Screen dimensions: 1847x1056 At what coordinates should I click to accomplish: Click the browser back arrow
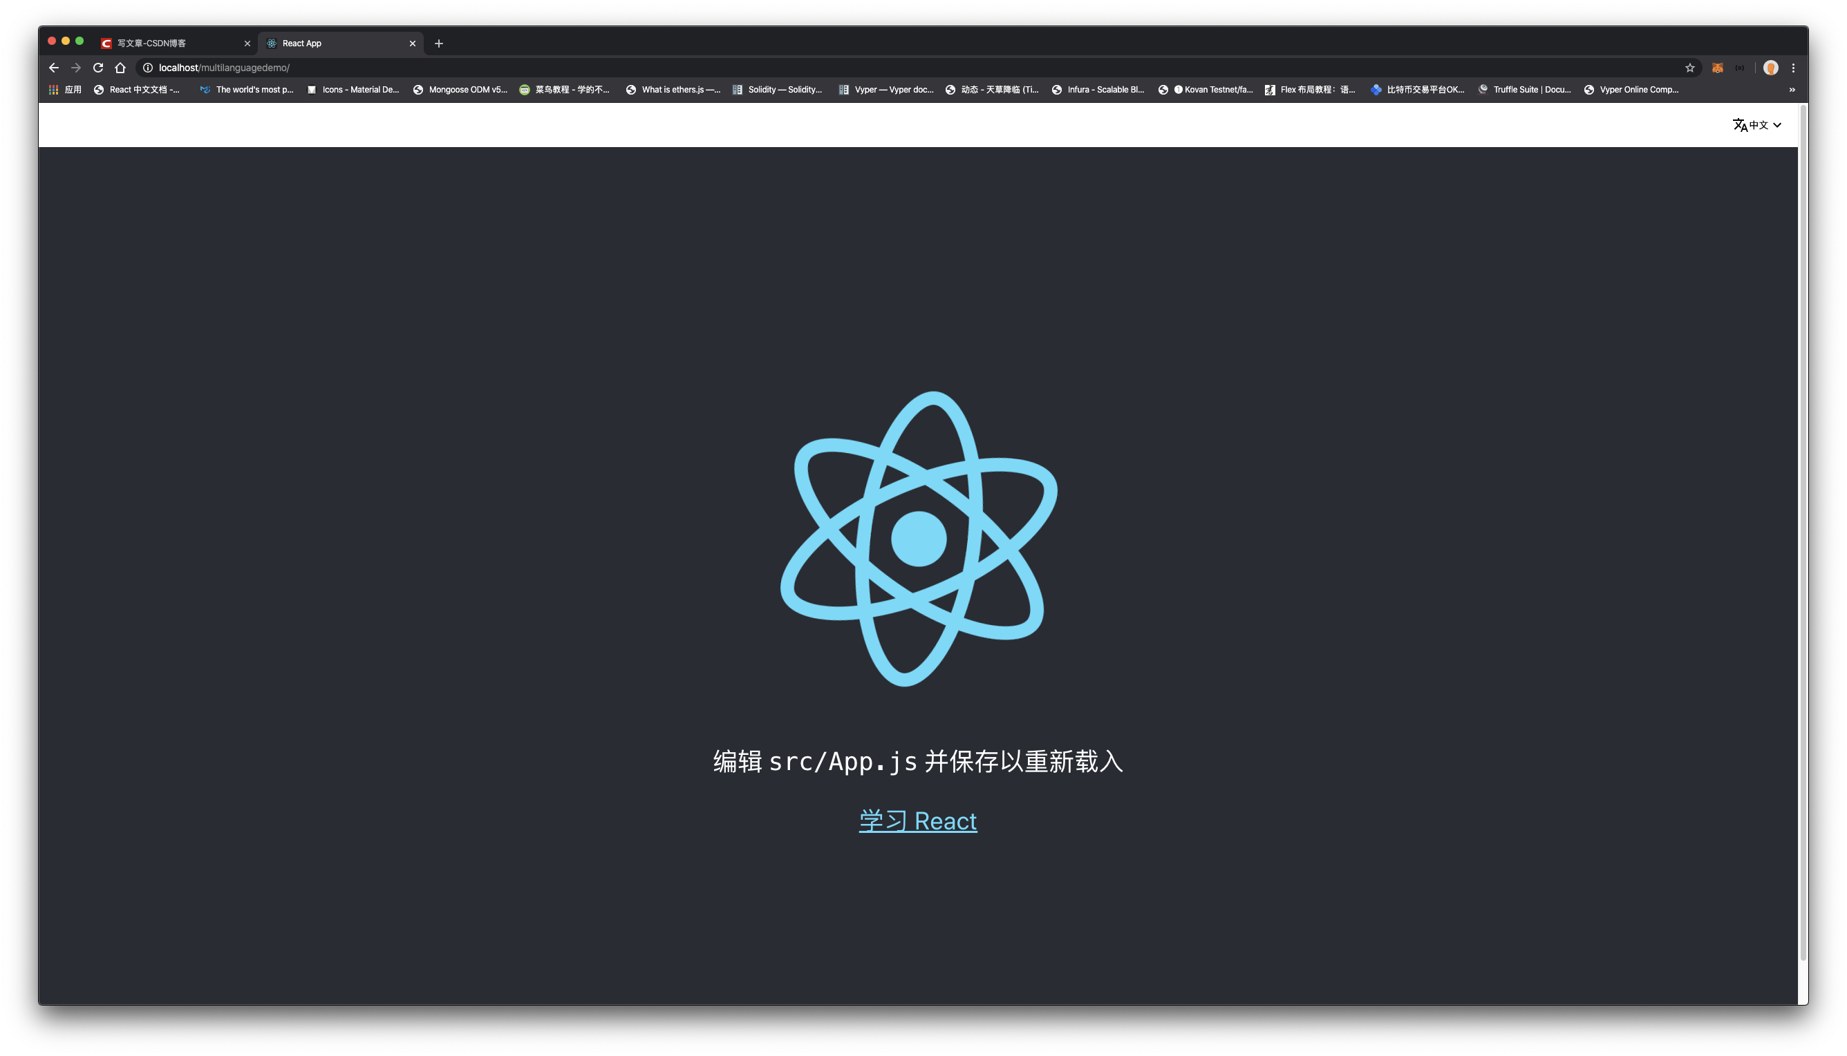[54, 68]
